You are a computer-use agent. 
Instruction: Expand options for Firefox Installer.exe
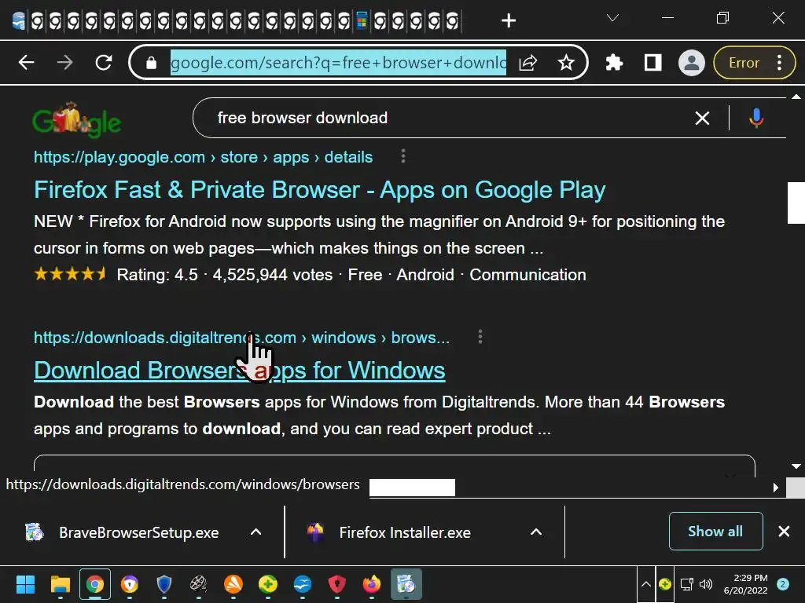535,532
